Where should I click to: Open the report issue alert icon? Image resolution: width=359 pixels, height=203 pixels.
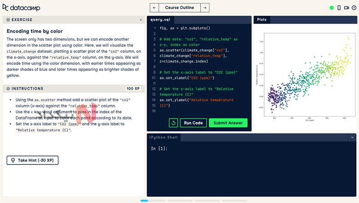tap(354, 8)
